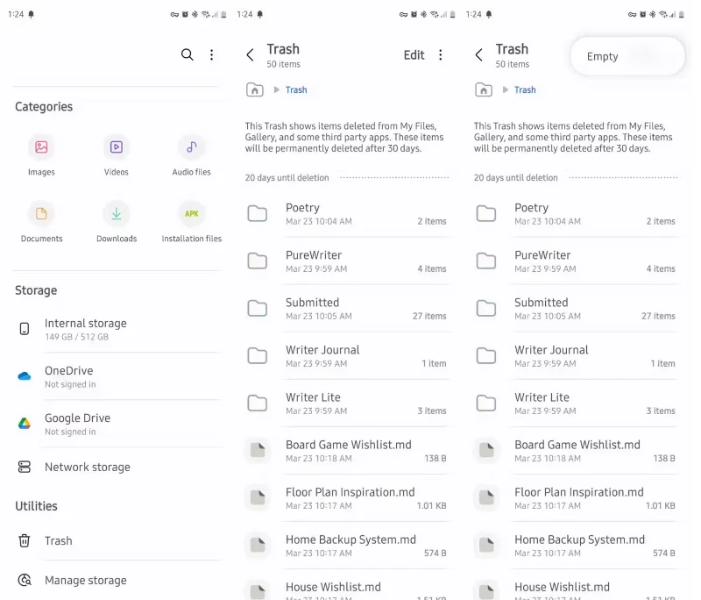Screen dimensions: 701x600
Task: Select Google Drive storage
Action: coord(77,424)
